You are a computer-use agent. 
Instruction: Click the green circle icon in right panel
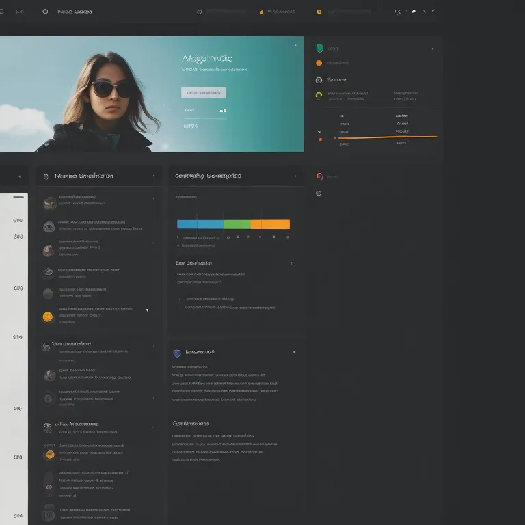click(x=319, y=49)
